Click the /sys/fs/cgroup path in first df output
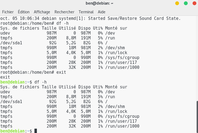The image size is (198, 133). pos(122,58)
